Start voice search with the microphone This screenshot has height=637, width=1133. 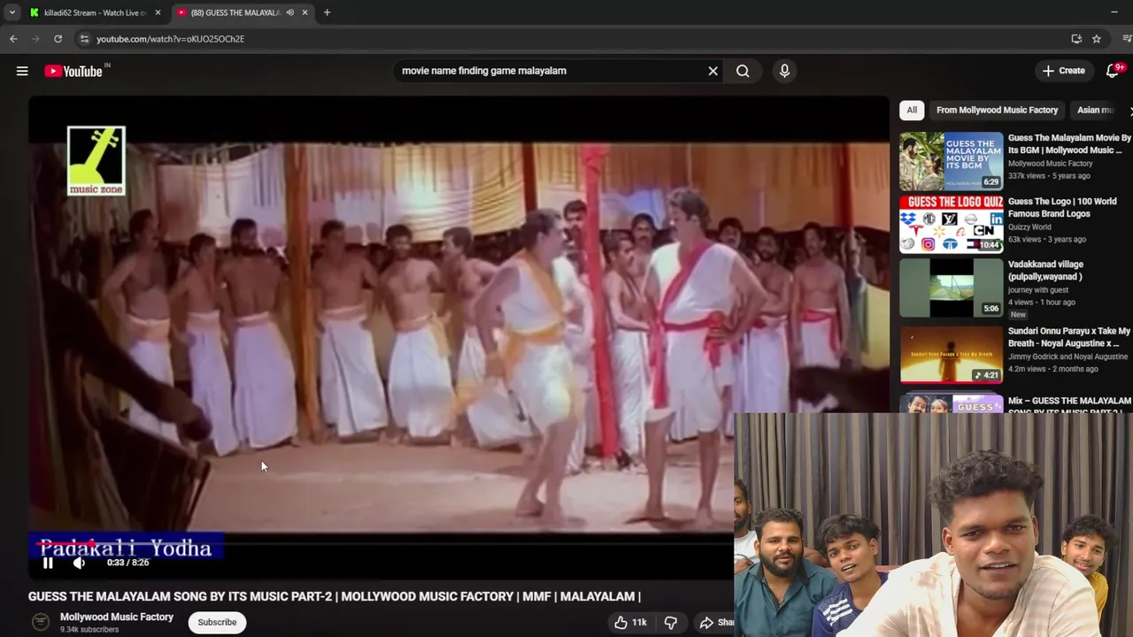tap(784, 71)
